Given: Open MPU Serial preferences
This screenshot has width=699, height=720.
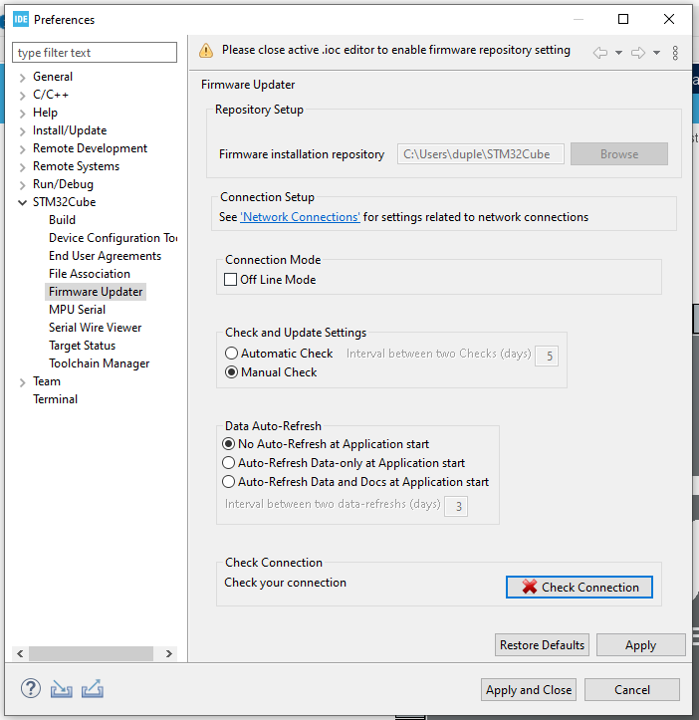Looking at the screenshot, I should (77, 310).
